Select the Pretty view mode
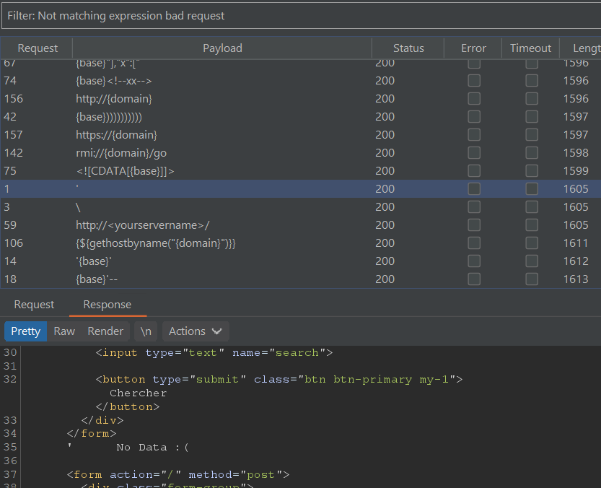Screen dimensions: 601x488 [x=26, y=331]
